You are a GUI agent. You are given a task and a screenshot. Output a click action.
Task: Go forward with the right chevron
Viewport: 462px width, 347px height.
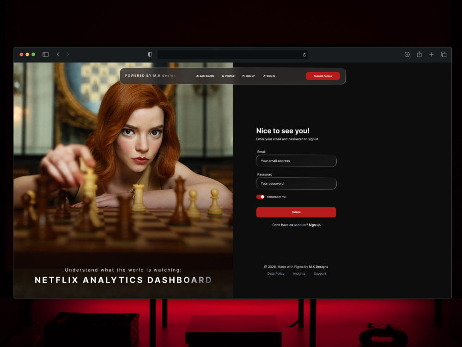pyautogui.click(x=68, y=54)
